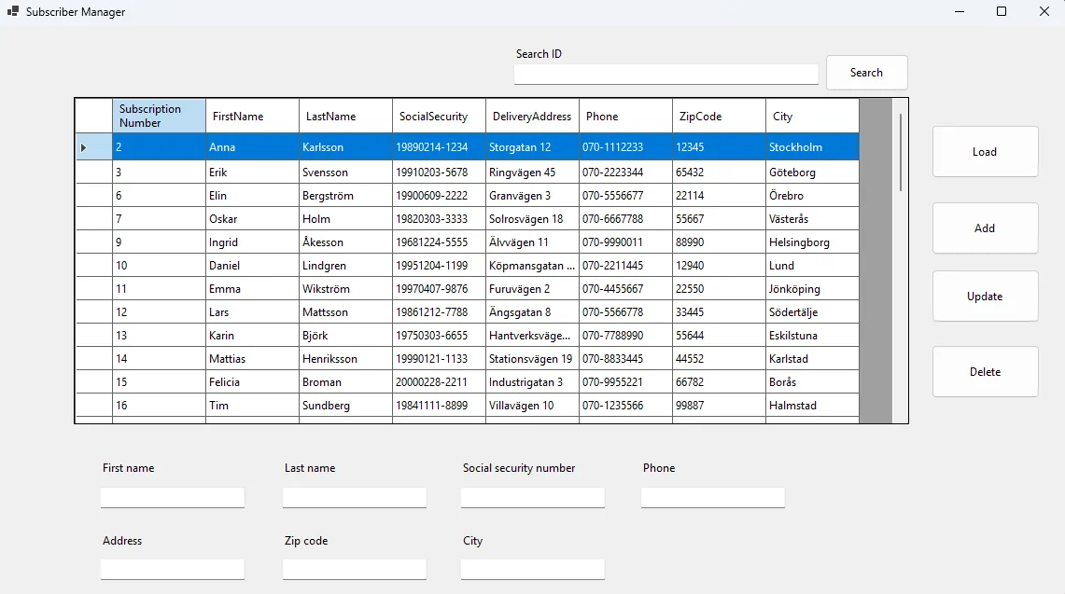
Task: Click cell 'Oskar'
Action: tap(252, 218)
